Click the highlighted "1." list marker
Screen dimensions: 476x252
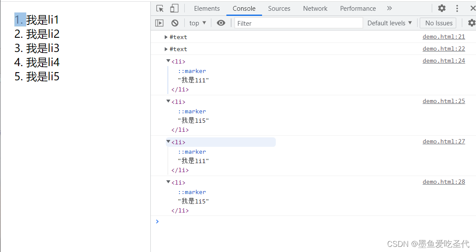coord(20,20)
